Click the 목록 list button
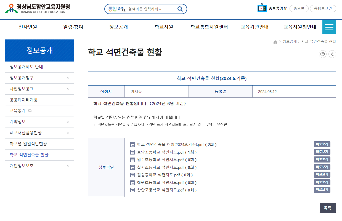342x221 pixels. pyautogui.click(x=328, y=208)
